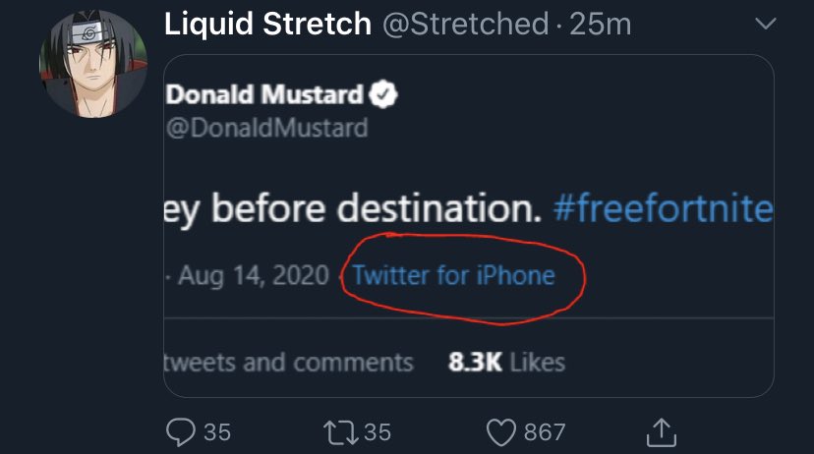Click the Liquid Stretch display name
The width and height of the screenshot is (814, 454).
pos(267,25)
